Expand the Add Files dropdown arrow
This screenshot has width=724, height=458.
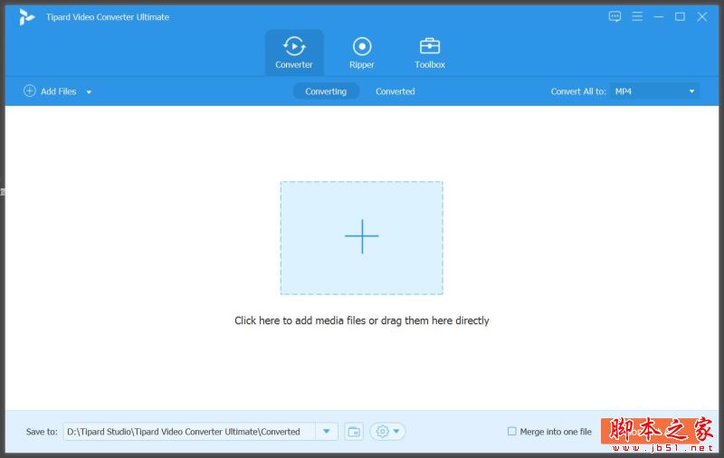click(x=89, y=92)
